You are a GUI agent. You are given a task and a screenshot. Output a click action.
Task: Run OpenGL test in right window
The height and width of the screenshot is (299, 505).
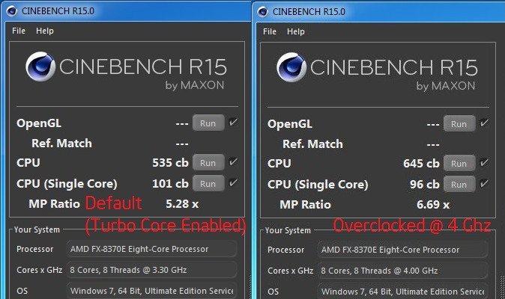coord(459,123)
